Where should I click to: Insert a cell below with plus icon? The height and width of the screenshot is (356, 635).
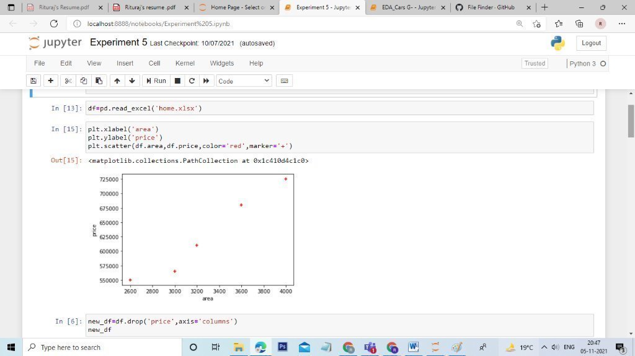point(51,81)
